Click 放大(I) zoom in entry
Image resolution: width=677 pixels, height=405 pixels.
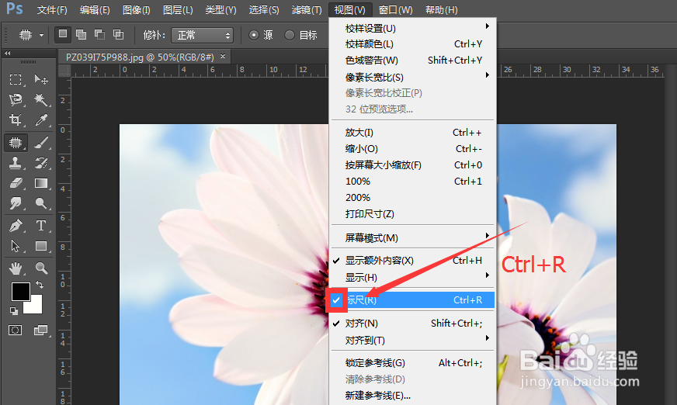click(412, 133)
